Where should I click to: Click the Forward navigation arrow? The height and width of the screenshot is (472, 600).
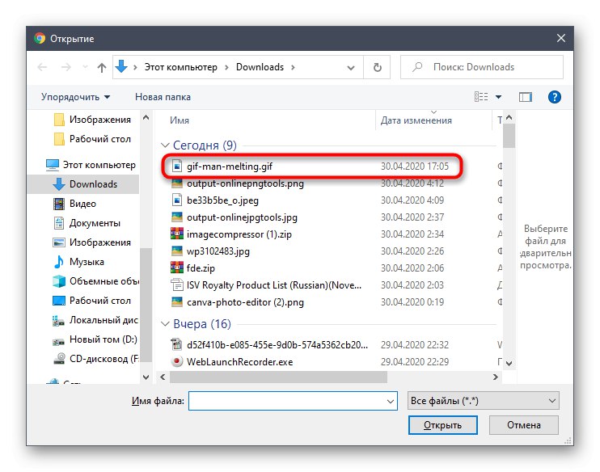65,67
